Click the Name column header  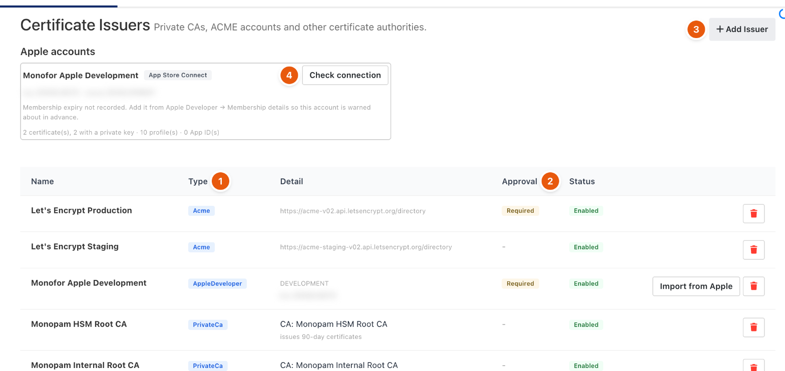pyautogui.click(x=43, y=181)
